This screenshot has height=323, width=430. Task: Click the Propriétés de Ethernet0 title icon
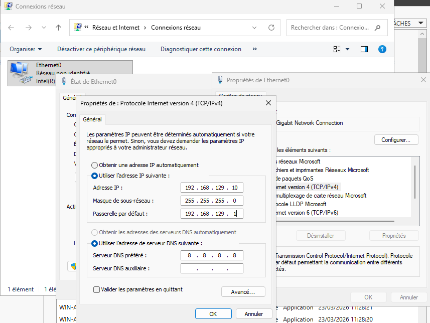coord(220,80)
